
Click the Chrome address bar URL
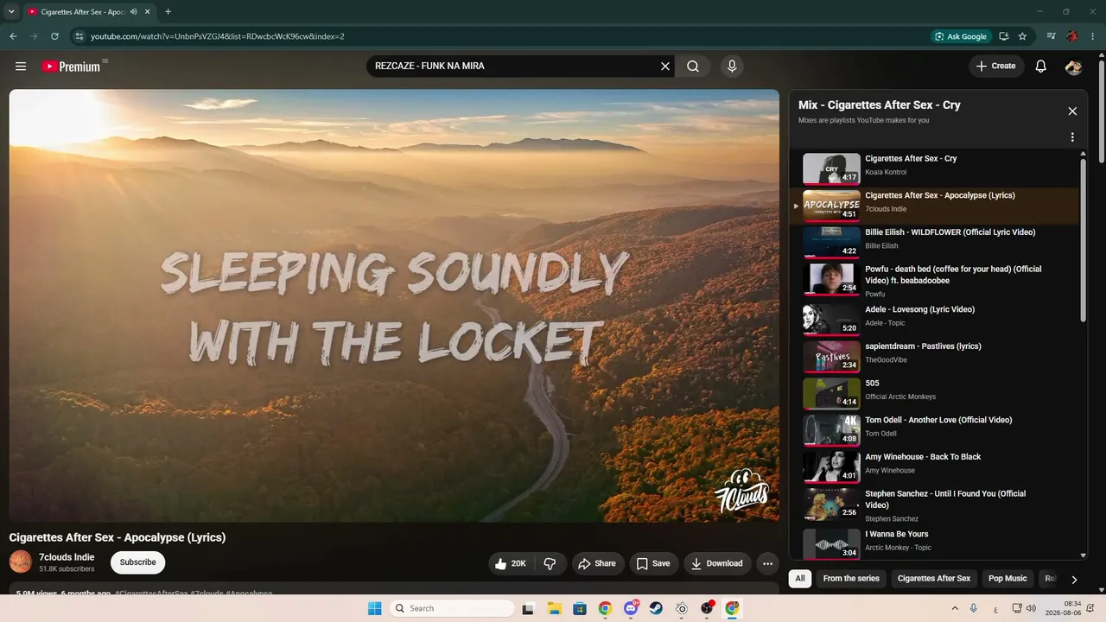click(x=218, y=36)
